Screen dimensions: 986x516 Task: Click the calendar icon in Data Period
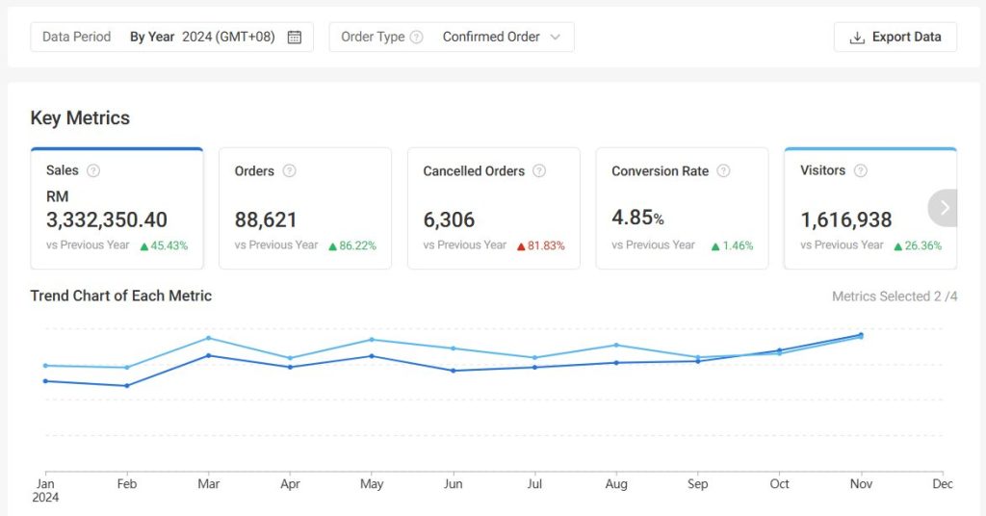(295, 38)
